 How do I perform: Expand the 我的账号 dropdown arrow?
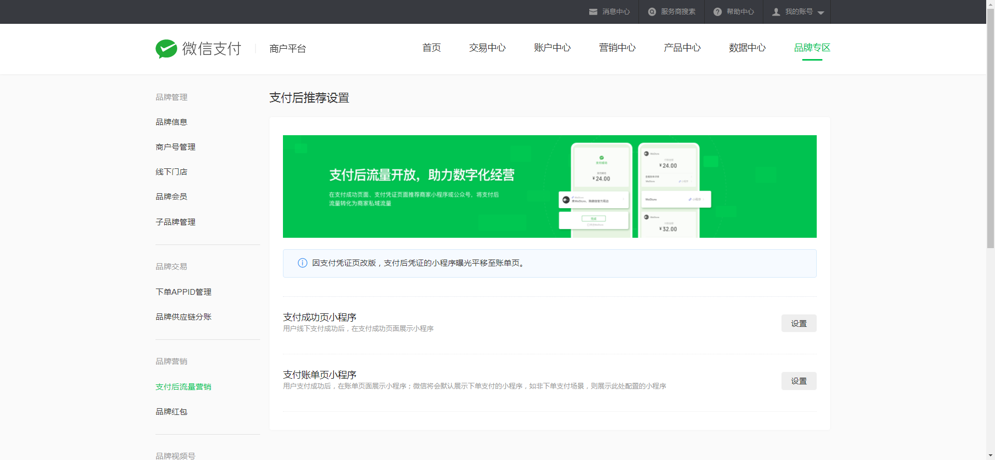pyautogui.click(x=821, y=13)
